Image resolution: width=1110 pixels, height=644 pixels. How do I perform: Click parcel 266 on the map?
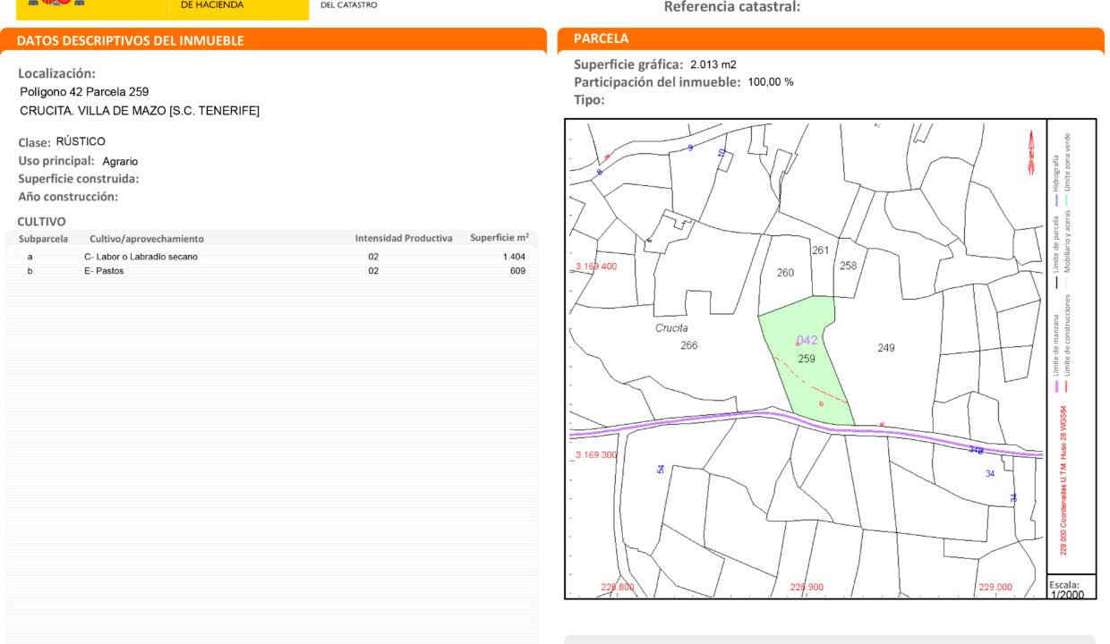coord(688,345)
